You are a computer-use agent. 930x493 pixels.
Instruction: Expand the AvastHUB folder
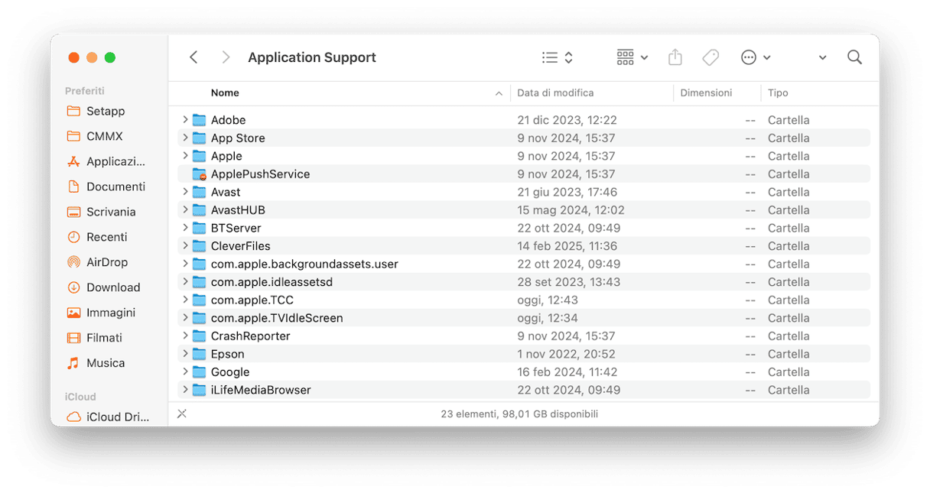[x=185, y=210]
